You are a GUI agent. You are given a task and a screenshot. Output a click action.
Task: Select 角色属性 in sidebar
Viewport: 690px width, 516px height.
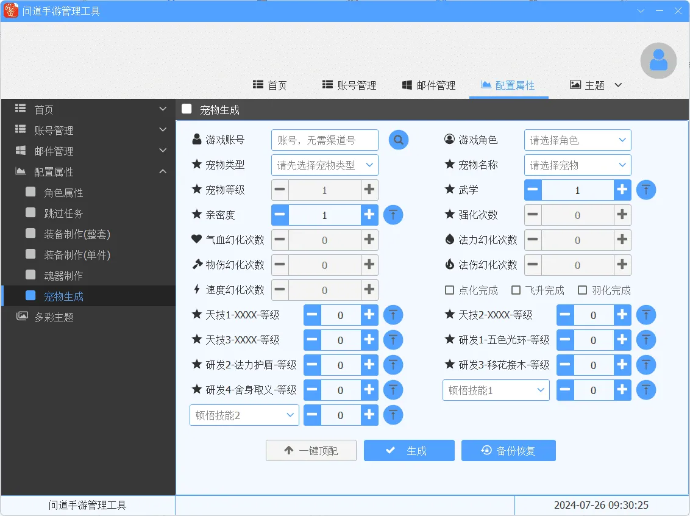(88, 193)
